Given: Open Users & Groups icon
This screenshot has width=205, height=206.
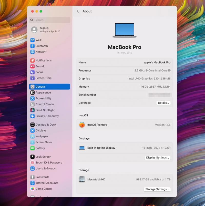Looking at the screenshot, I should click(33, 168).
